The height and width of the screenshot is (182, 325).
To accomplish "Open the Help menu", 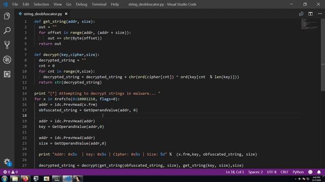I will coord(115,4).
